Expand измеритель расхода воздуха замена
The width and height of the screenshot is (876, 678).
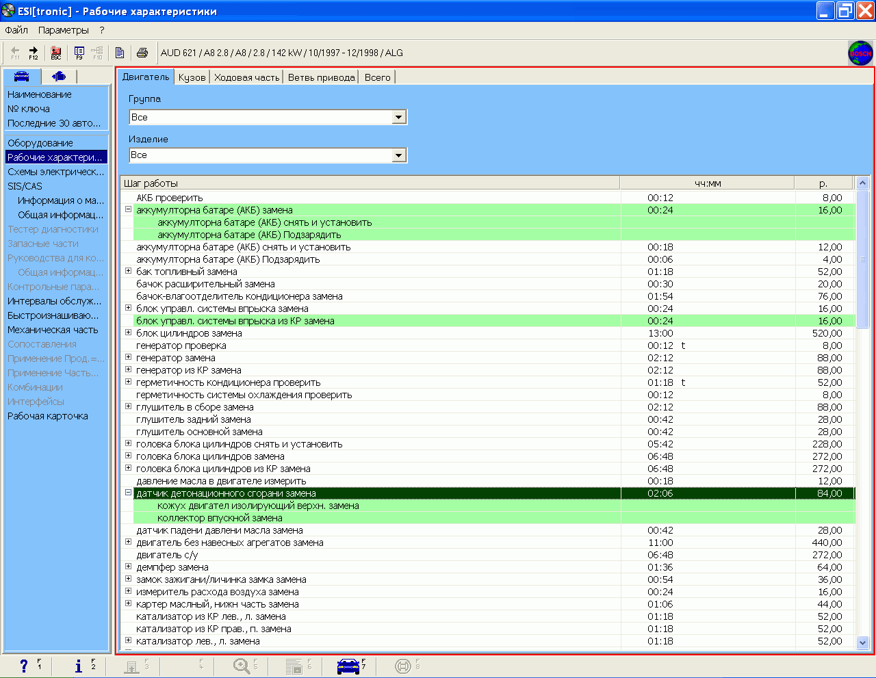pos(128,591)
